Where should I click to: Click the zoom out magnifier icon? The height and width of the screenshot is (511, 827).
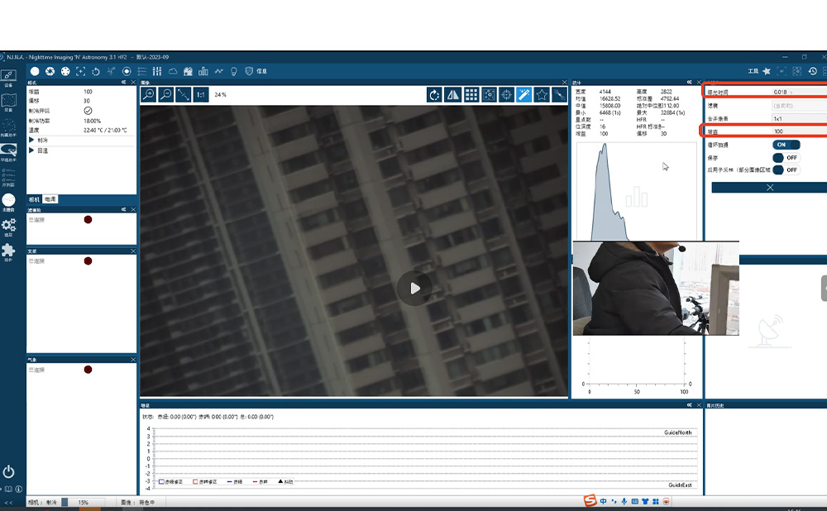(166, 95)
